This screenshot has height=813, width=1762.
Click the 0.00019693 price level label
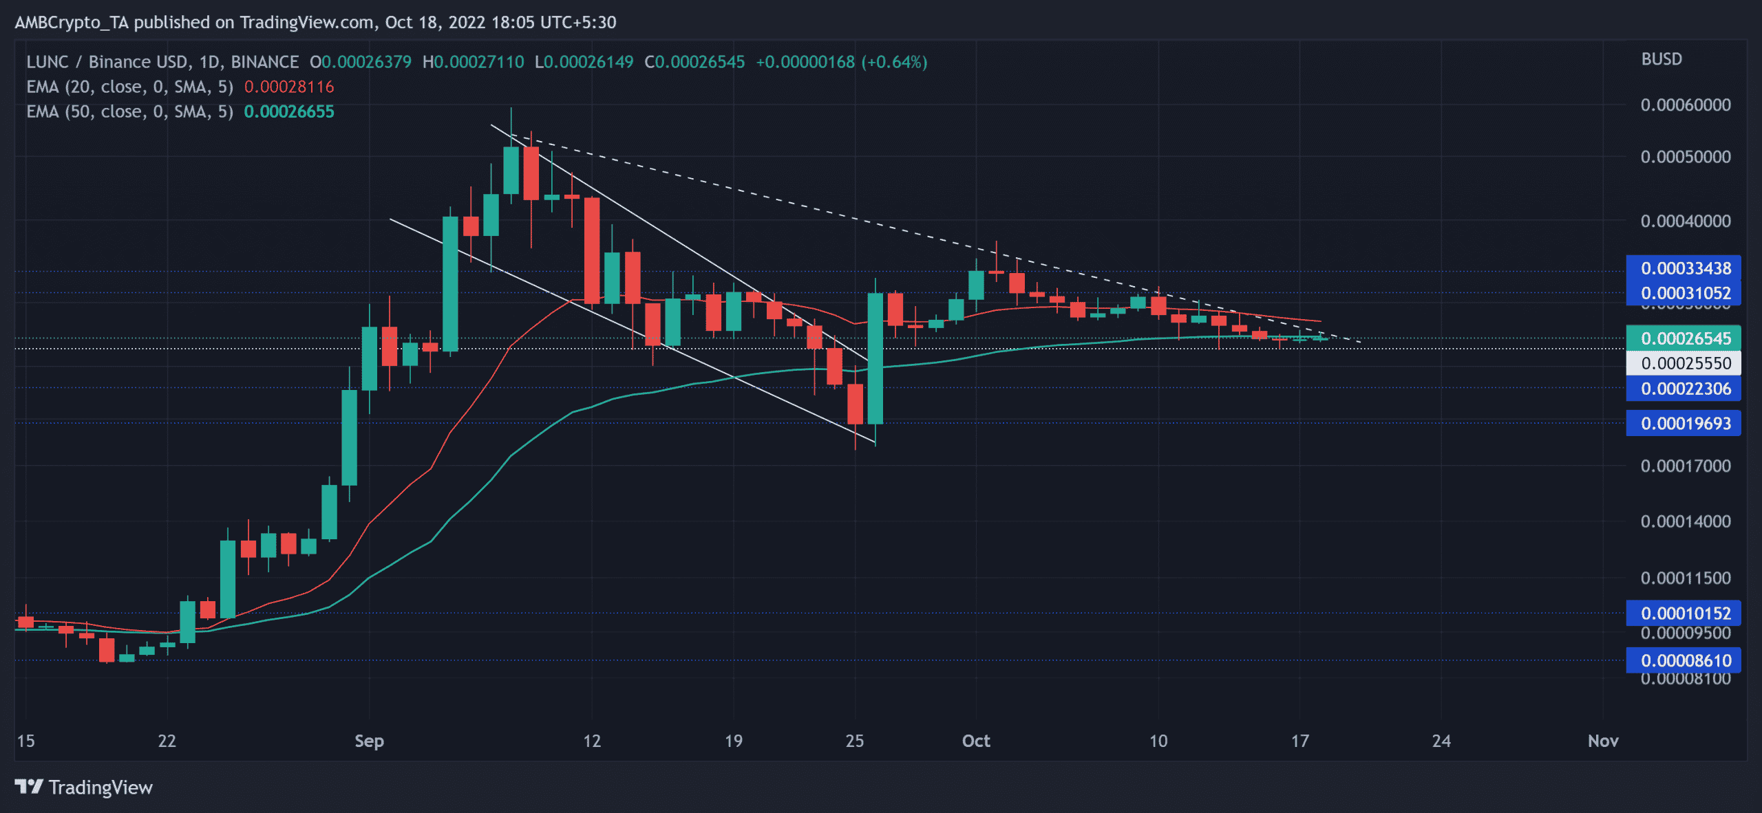(1684, 423)
